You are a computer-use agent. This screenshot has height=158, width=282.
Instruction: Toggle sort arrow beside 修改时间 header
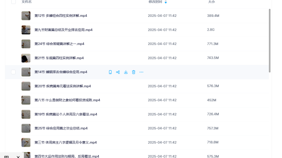(x=166, y=2)
